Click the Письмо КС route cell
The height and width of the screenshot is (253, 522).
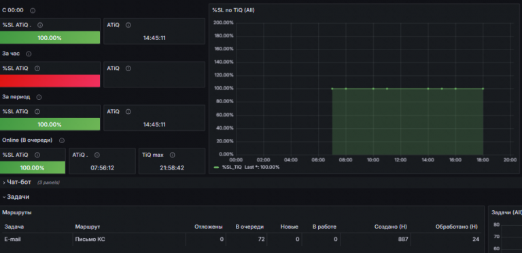pos(90,239)
